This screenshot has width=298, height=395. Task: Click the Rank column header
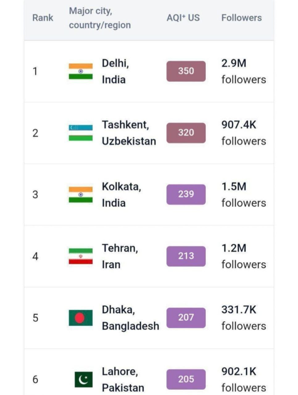point(43,18)
